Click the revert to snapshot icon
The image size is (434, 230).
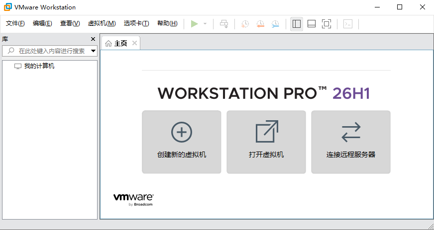pos(260,24)
